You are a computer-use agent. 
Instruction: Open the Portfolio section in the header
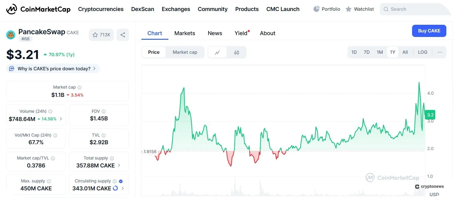click(327, 9)
